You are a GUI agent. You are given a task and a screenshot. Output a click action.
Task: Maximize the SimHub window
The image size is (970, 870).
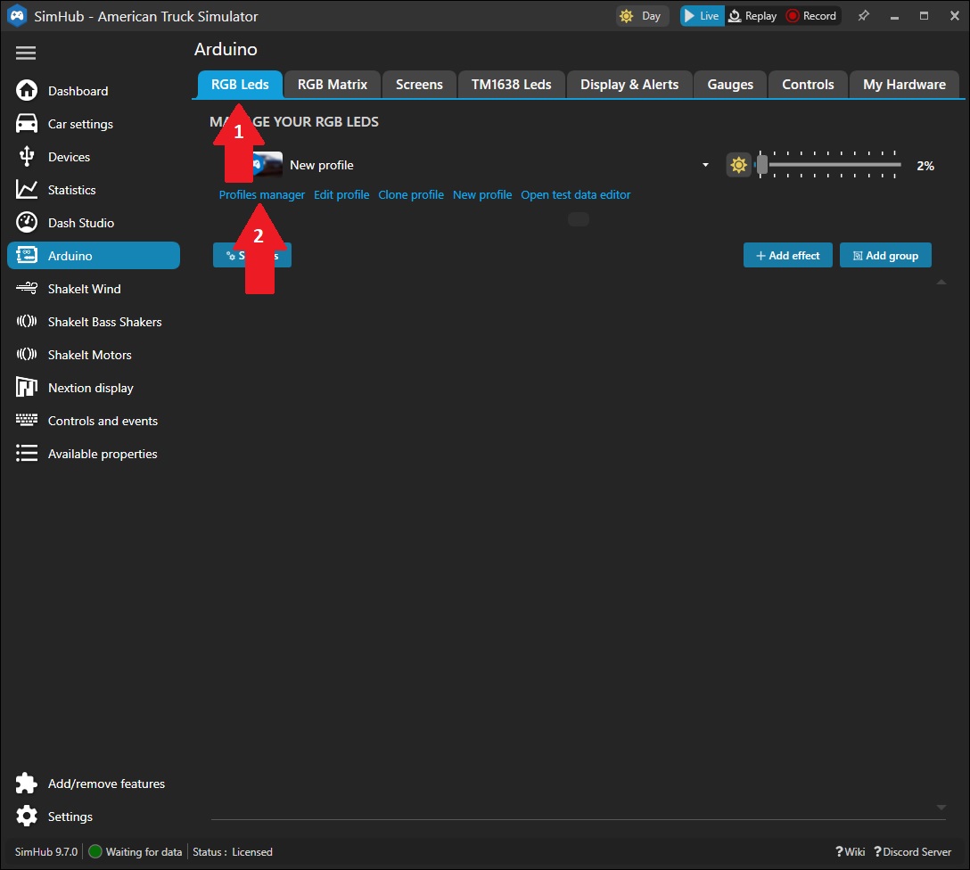coord(925,16)
